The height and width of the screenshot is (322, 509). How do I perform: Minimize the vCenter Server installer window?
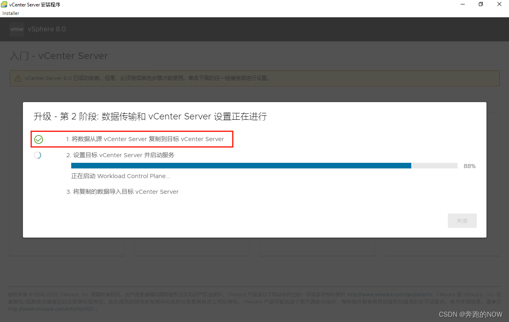[462, 4]
